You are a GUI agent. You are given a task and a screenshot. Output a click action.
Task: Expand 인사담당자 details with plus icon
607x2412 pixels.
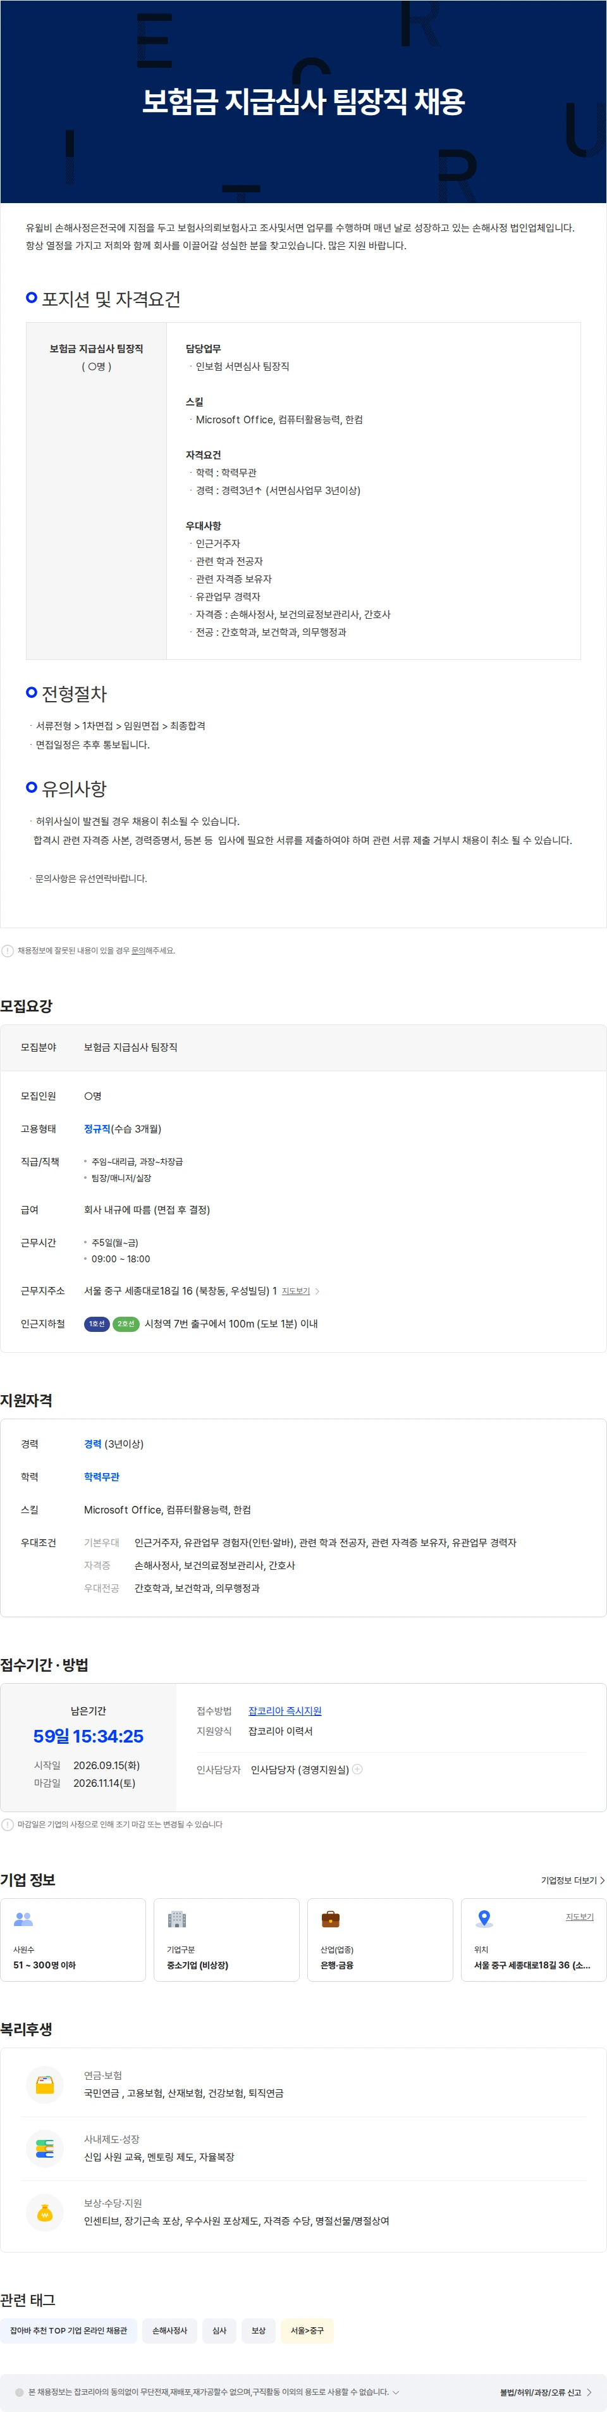pyautogui.click(x=357, y=1769)
